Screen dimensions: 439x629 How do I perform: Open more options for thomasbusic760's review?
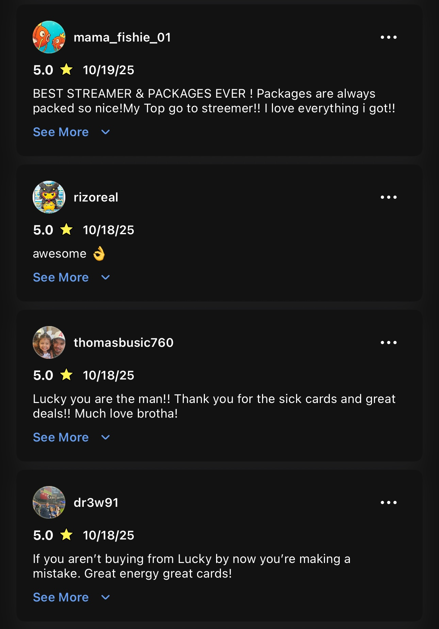click(389, 342)
